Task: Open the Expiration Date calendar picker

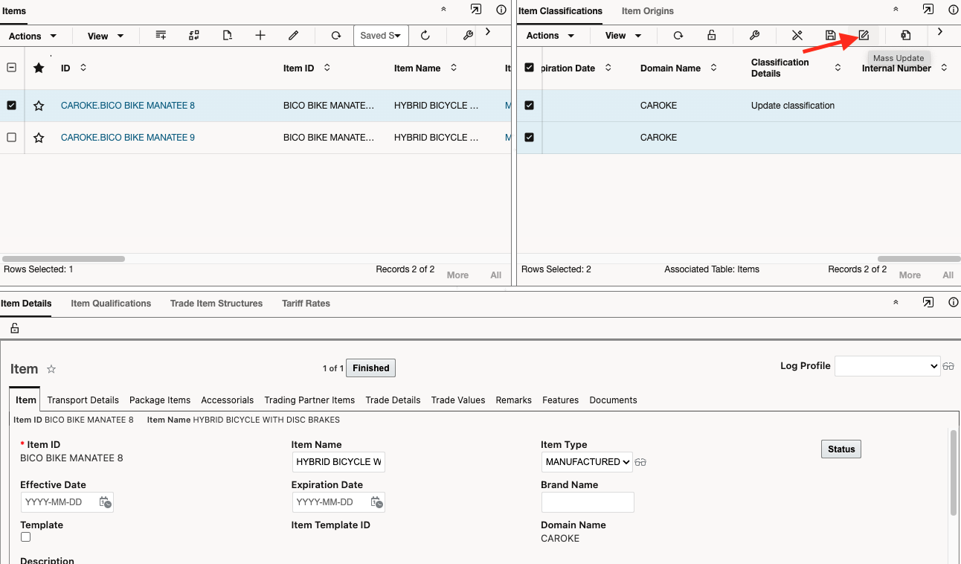Action: [377, 502]
